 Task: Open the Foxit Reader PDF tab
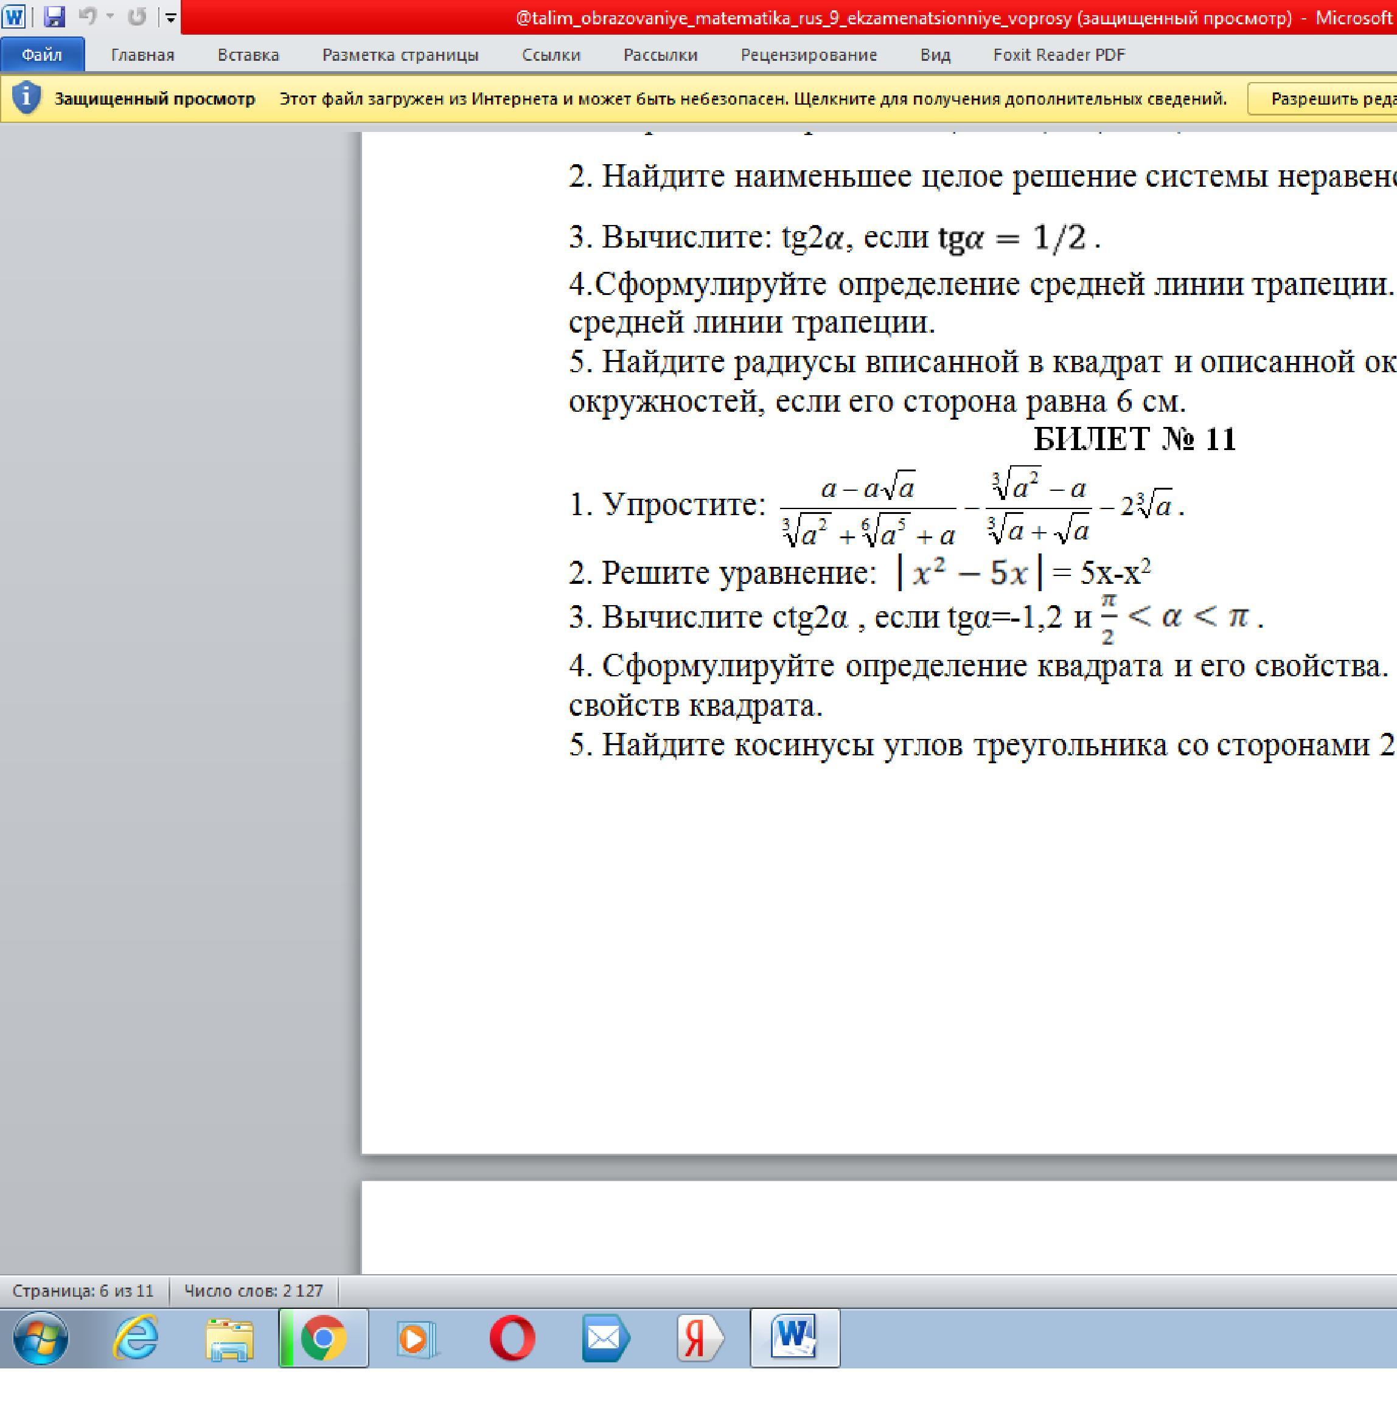[1059, 55]
